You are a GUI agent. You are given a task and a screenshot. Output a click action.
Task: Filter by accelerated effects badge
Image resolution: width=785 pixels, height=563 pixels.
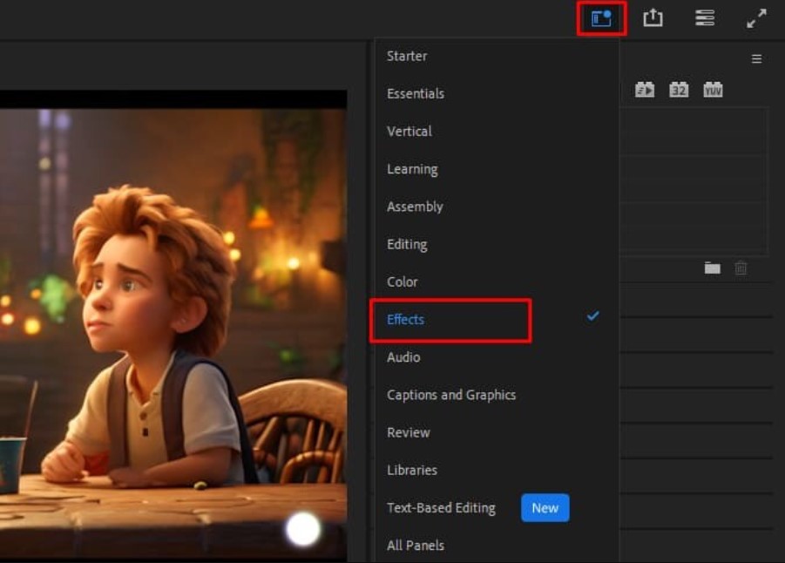pyautogui.click(x=645, y=90)
